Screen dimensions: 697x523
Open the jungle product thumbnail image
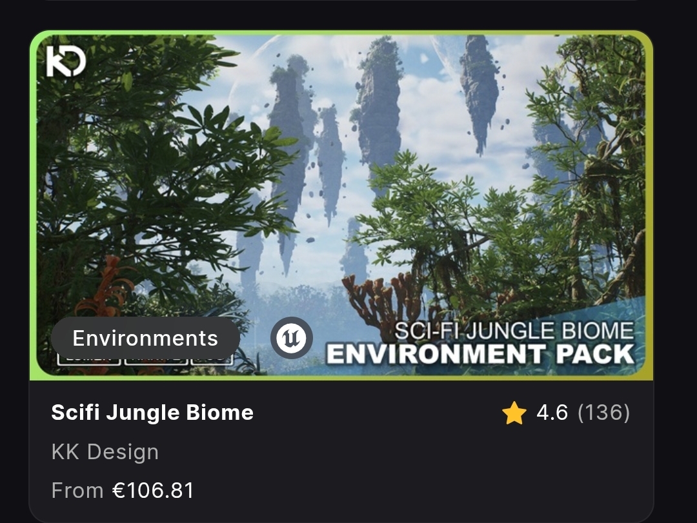point(341,193)
